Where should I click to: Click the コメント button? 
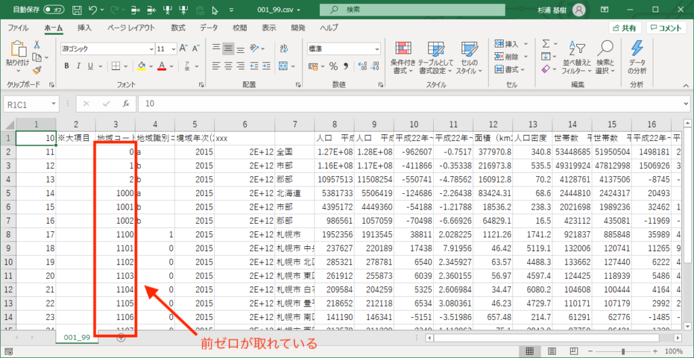coord(666,28)
